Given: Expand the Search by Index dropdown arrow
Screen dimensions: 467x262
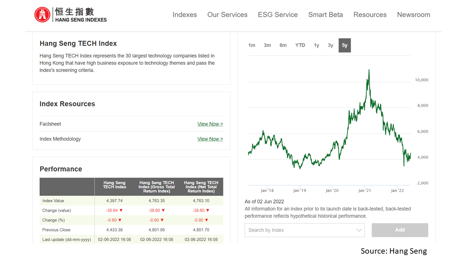Looking at the screenshot, I should pyautogui.click(x=359, y=230).
